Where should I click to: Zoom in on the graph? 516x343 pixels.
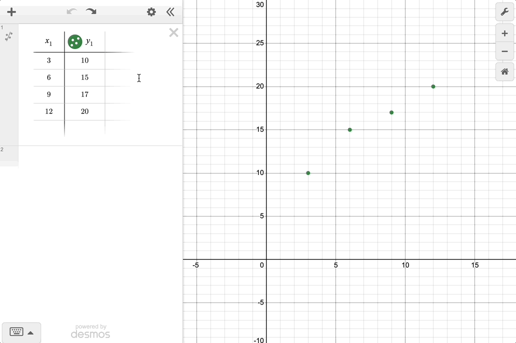pyautogui.click(x=504, y=33)
